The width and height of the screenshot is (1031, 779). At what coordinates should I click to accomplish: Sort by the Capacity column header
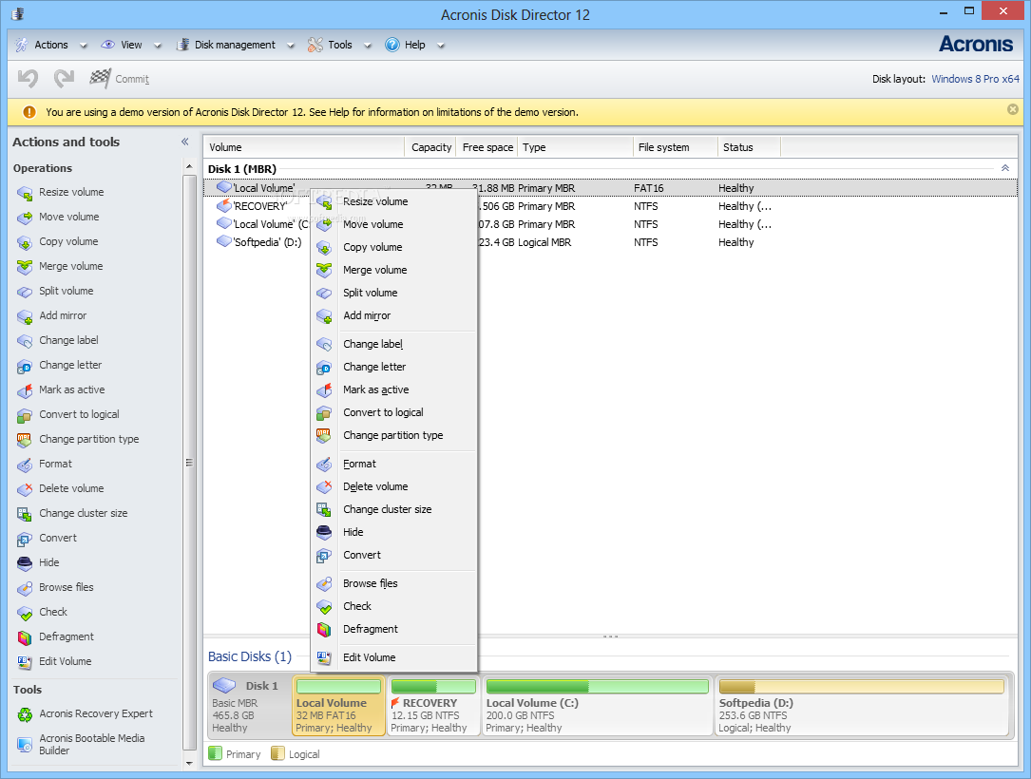[431, 147]
